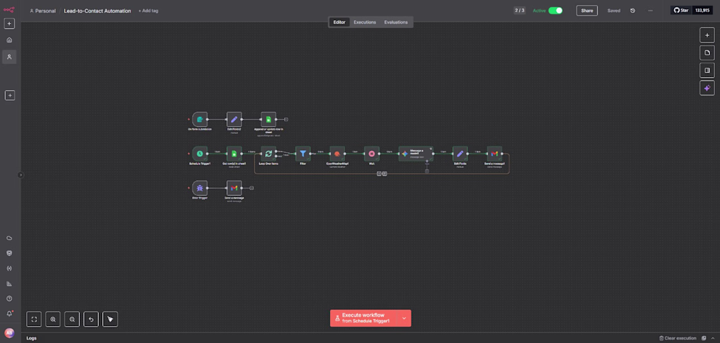Open the Append or update row in sheet node
The width and height of the screenshot is (720, 343).
pos(268,119)
